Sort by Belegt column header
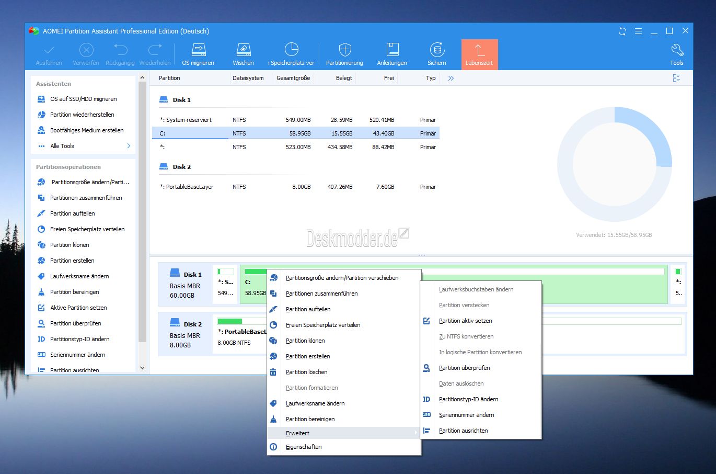Viewport: 716px width, 474px height. pyautogui.click(x=344, y=78)
